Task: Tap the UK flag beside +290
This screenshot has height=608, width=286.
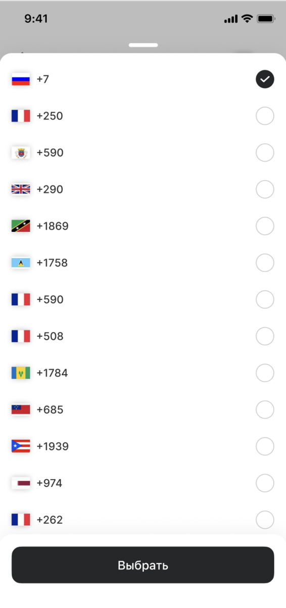Action: coord(21,189)
